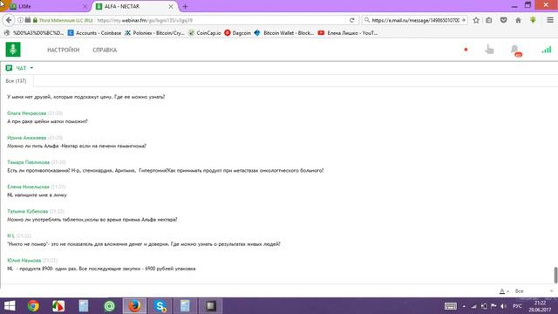Viewport: 558px width, 314px height.
Task: Open the Firefox hamburger menu
Action: (x=550, y=20)
